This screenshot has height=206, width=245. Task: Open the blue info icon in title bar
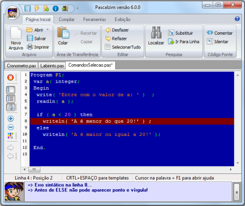coord(55,8)
